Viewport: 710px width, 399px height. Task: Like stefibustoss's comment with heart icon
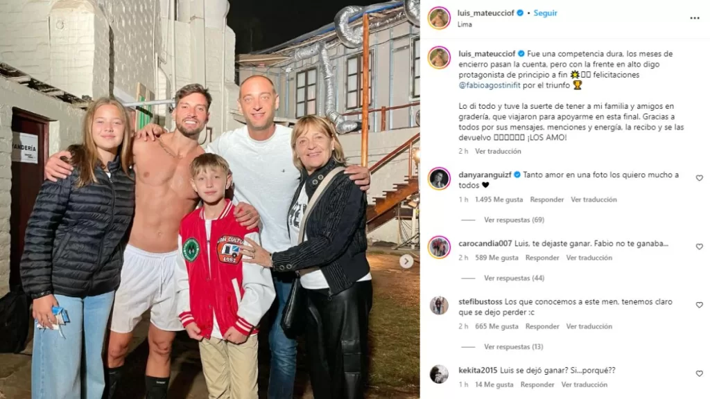tap(699, 305)
